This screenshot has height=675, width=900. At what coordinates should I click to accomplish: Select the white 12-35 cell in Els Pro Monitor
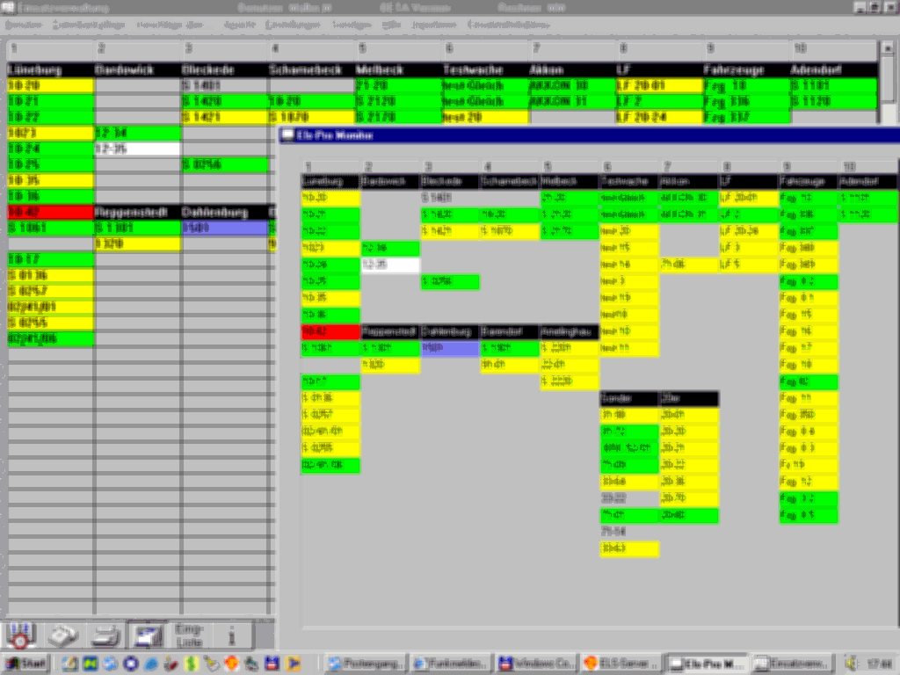tap(390, 265)
